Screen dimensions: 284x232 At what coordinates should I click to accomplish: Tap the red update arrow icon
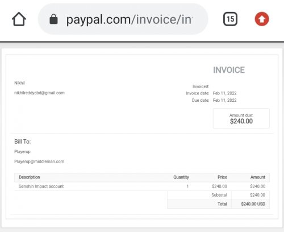262,19
